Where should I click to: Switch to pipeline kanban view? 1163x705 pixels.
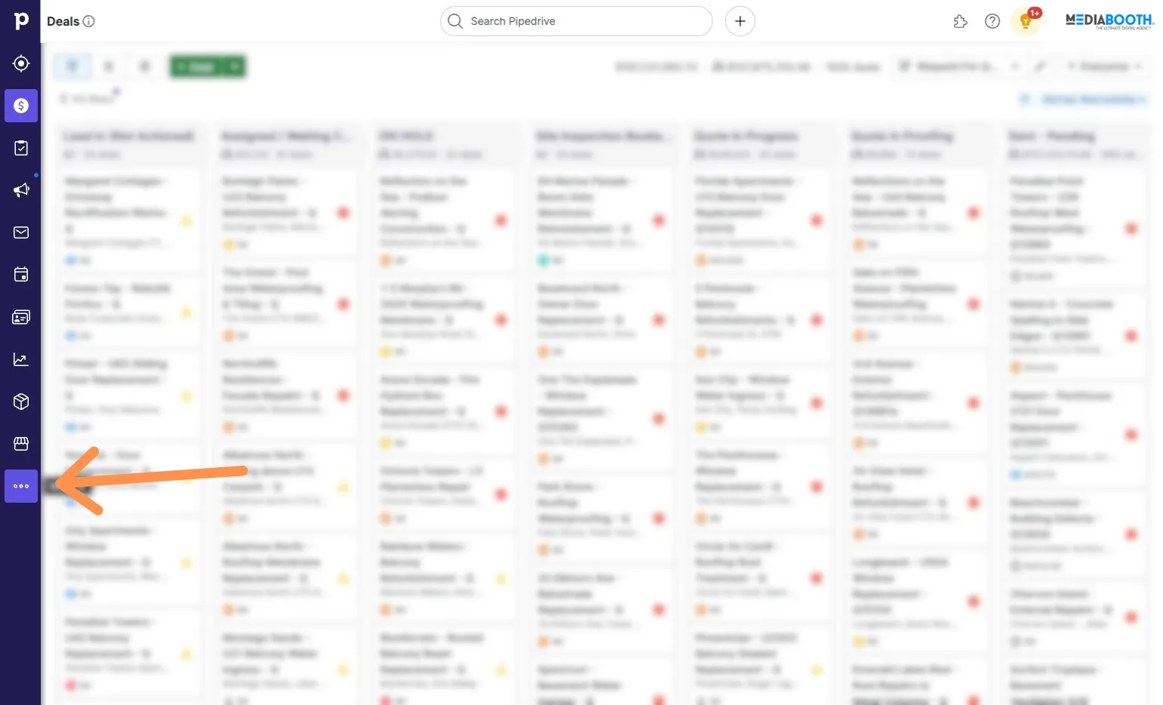point(72,66)
